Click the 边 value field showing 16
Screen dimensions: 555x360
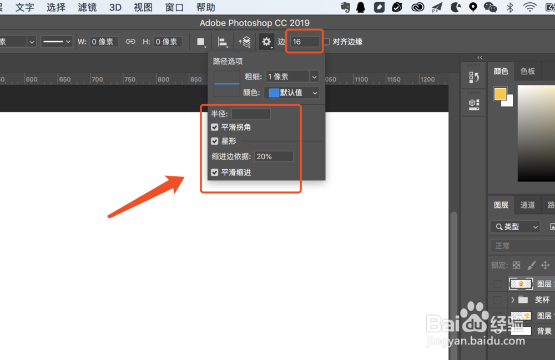click(304, 41)
